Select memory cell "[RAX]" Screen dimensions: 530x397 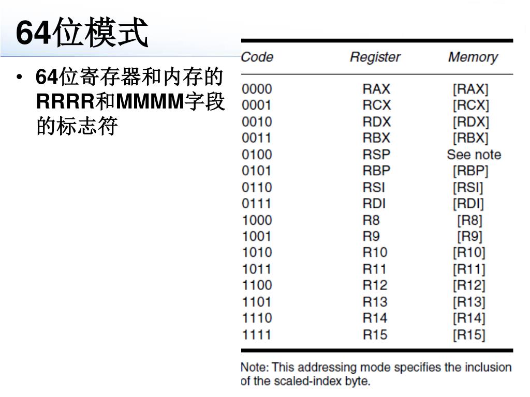pyautogui.click(x=471, y=89)
